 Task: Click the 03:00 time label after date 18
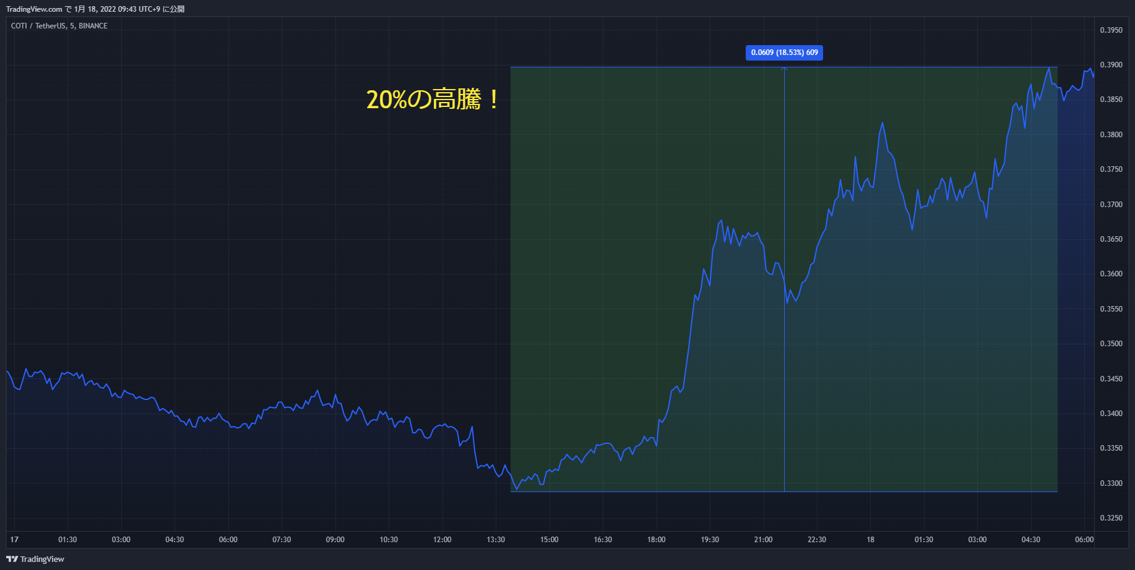pyautogui.click(x=978, y=540)
